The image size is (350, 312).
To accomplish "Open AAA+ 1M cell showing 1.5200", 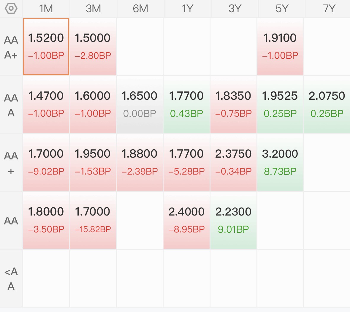I will (x=46, y=47).
